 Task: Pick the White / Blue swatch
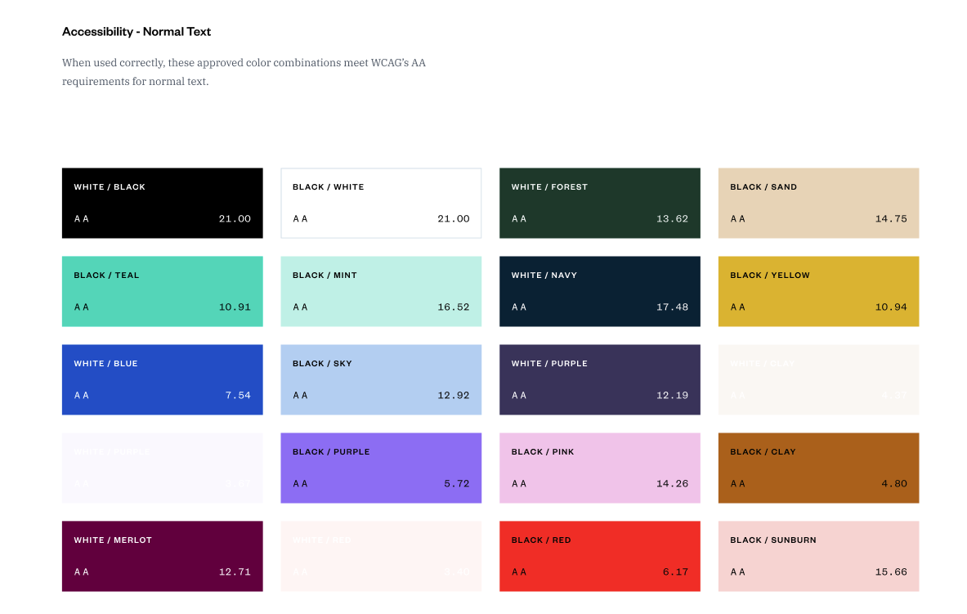pyautogui.click(x=162, y=379)
